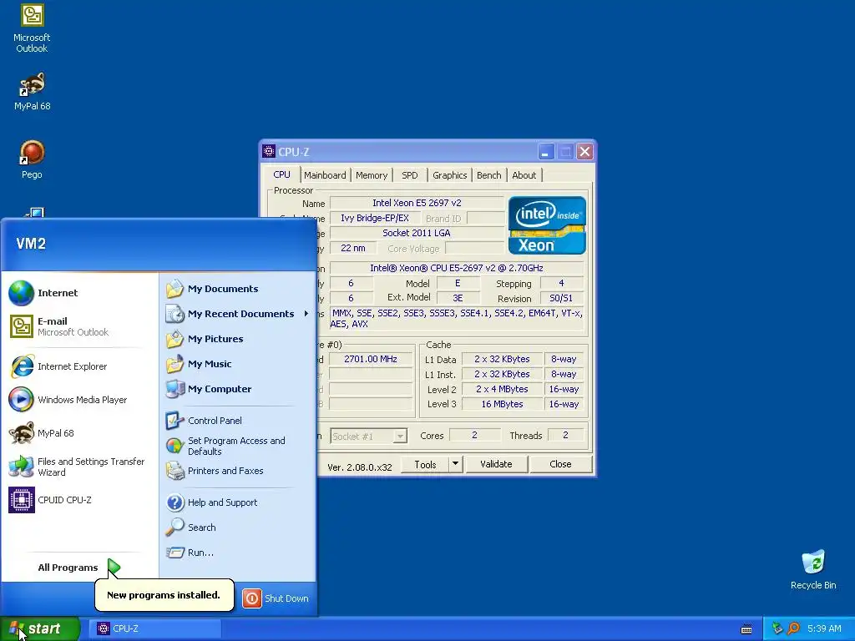855x641 pixels.
Task: Switch to the Bench tab
Action: coord(488,175)
